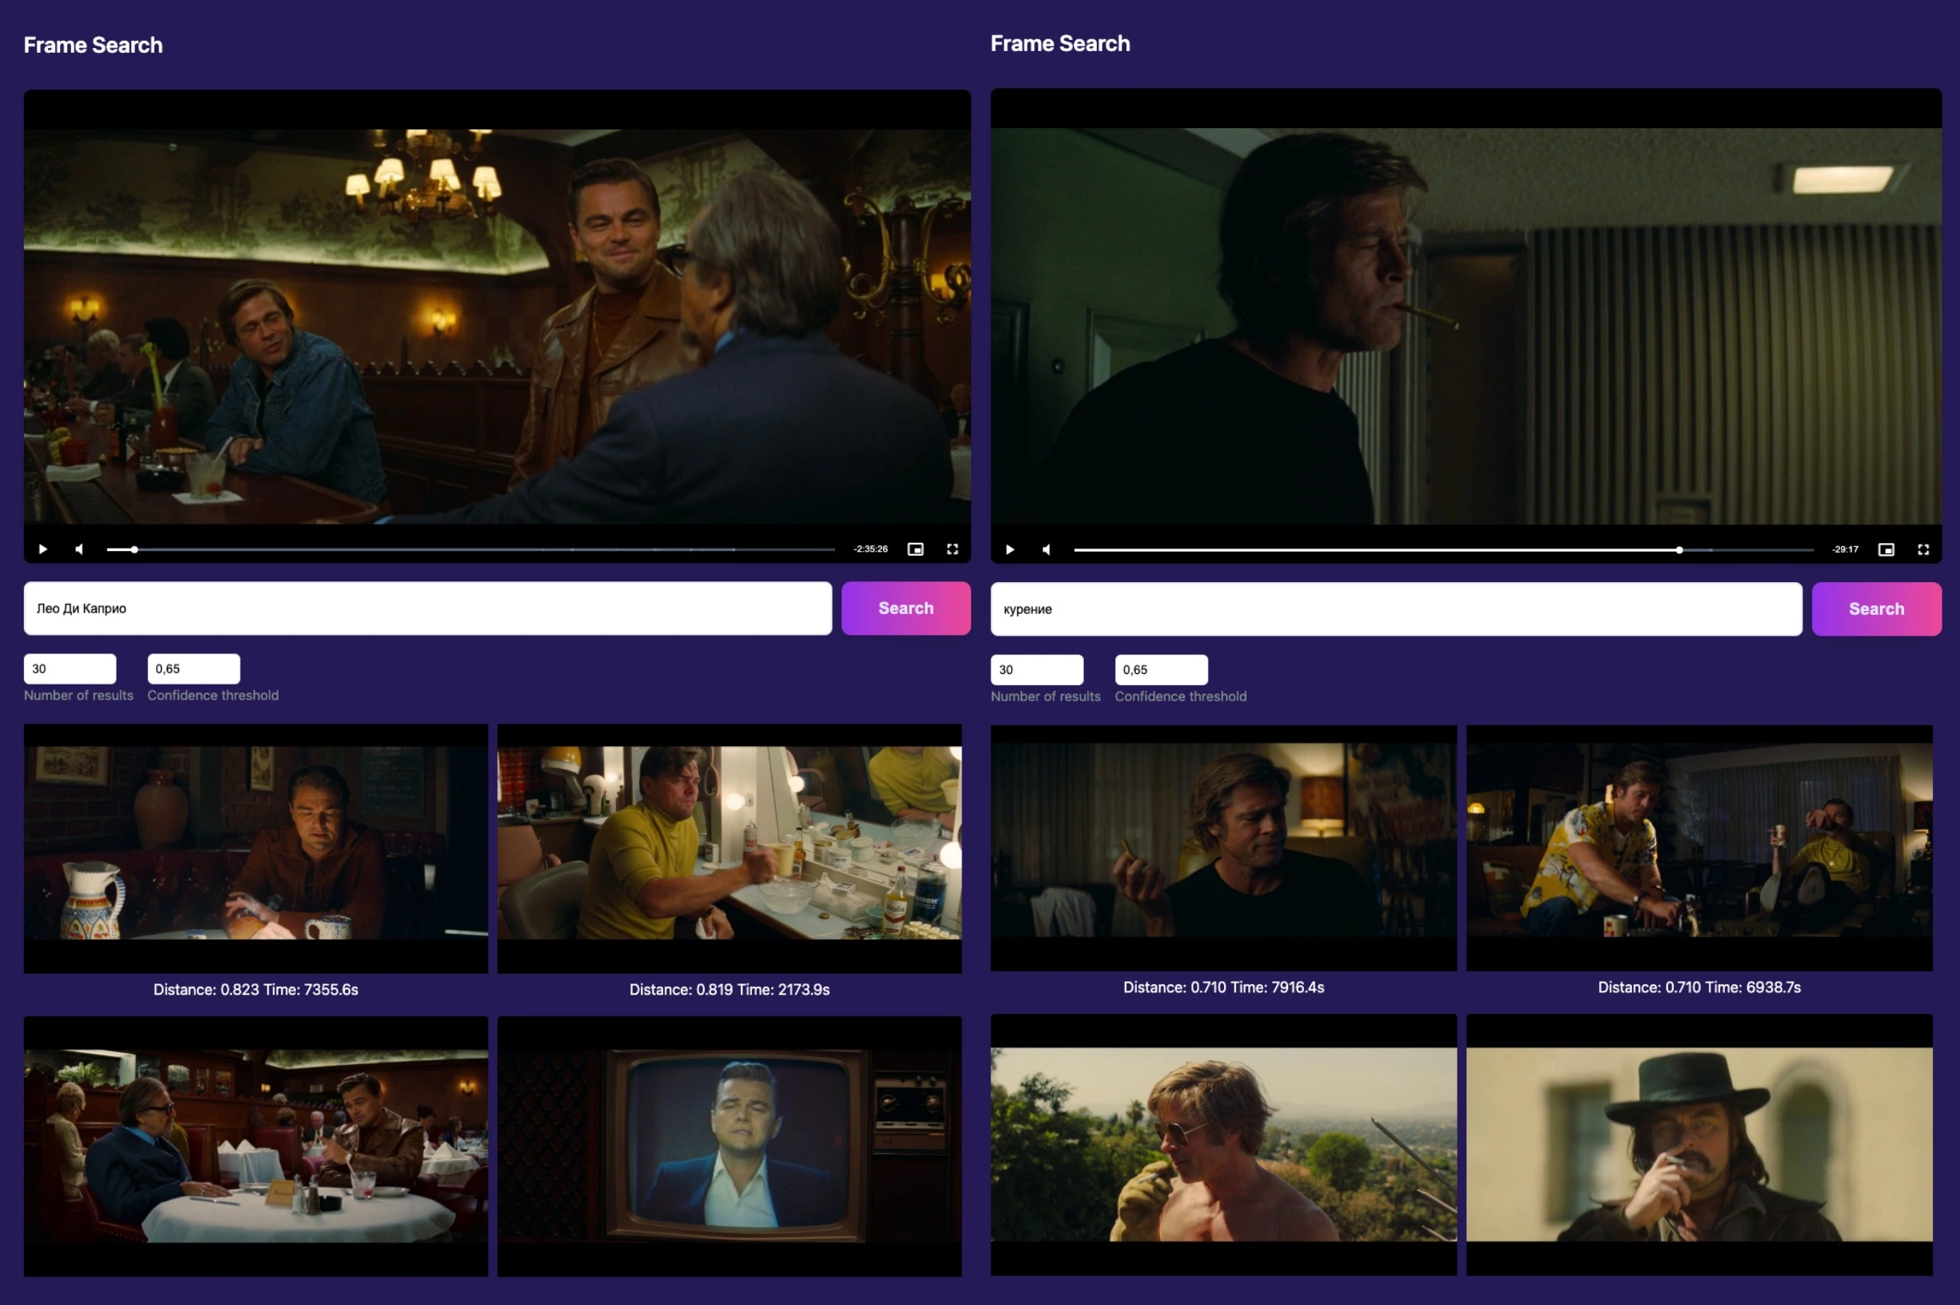Viewport: 1960px width, 1305px height.
Task: Edit right Confidence threshold field
Action: [x=1162, y=670]
